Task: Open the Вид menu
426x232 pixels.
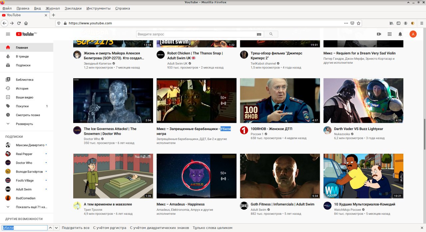Action: 38,8
